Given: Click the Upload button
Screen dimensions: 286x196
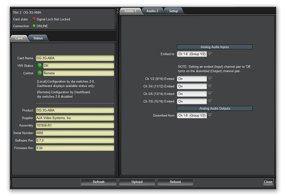Looking at the screenshot, I should coord(137,182).
